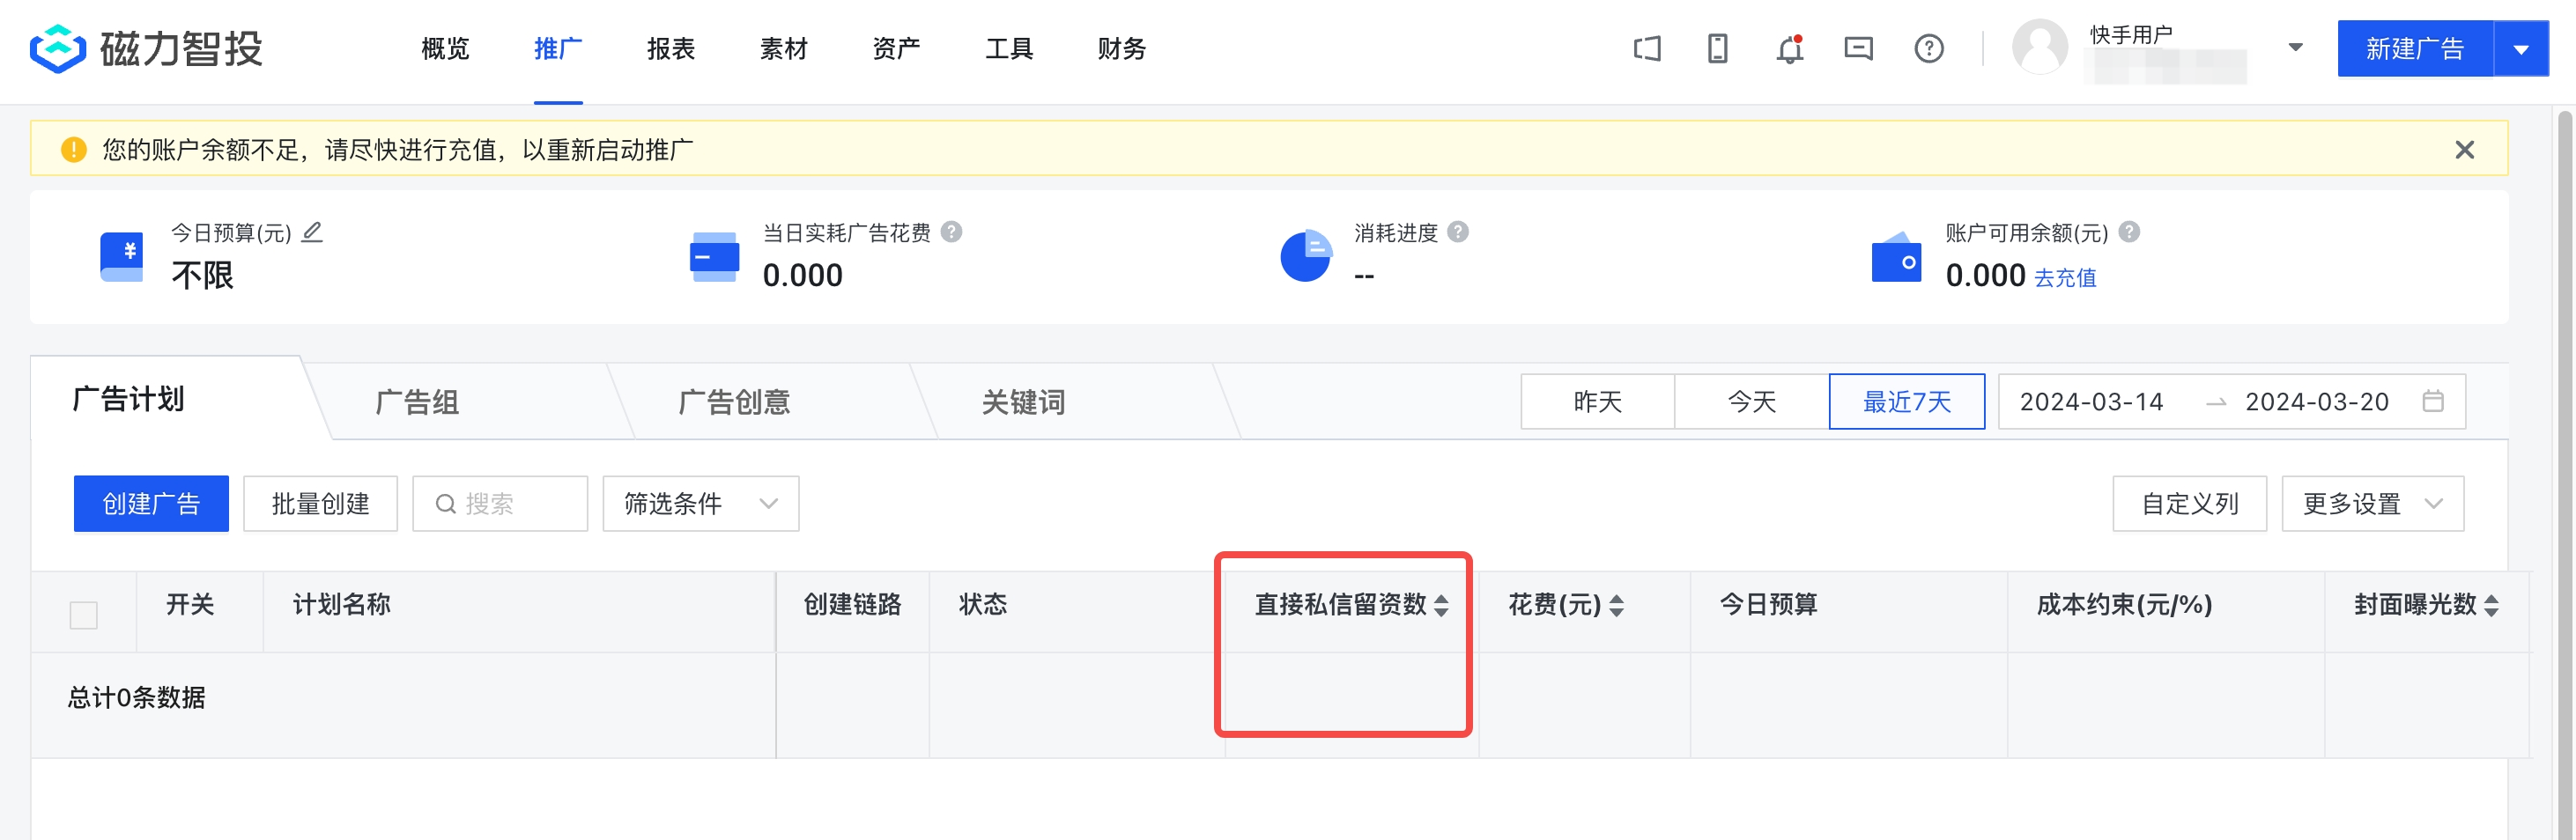The height and width of the screenshot is (840, 2576).
Task: Open the calendar icon beside the date range
Action: [2434, 401]
